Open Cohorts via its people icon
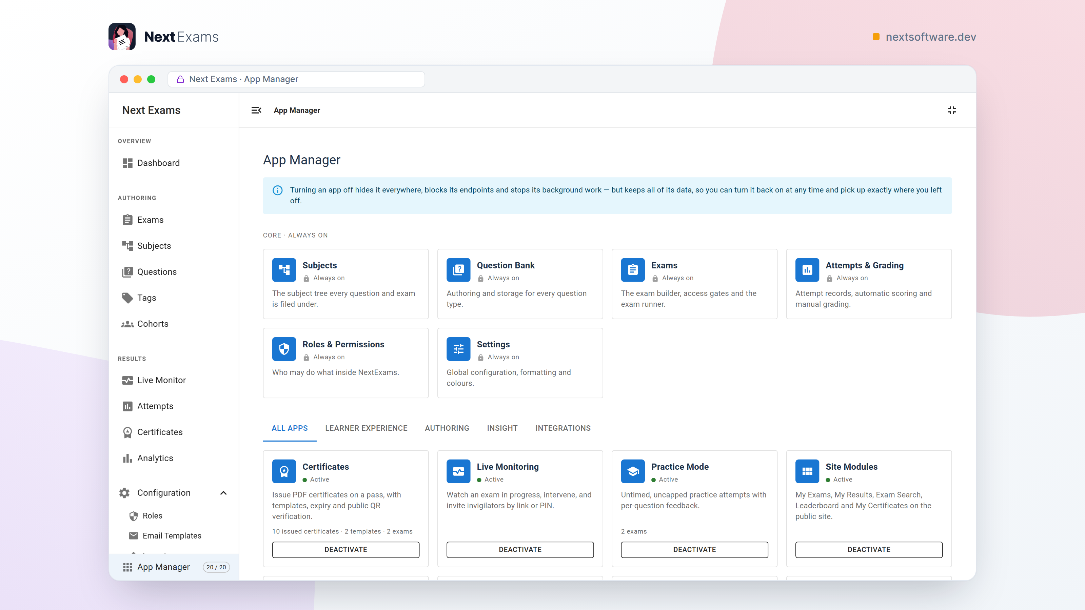This screenshot has width=1085, height=610. point(127,324)
